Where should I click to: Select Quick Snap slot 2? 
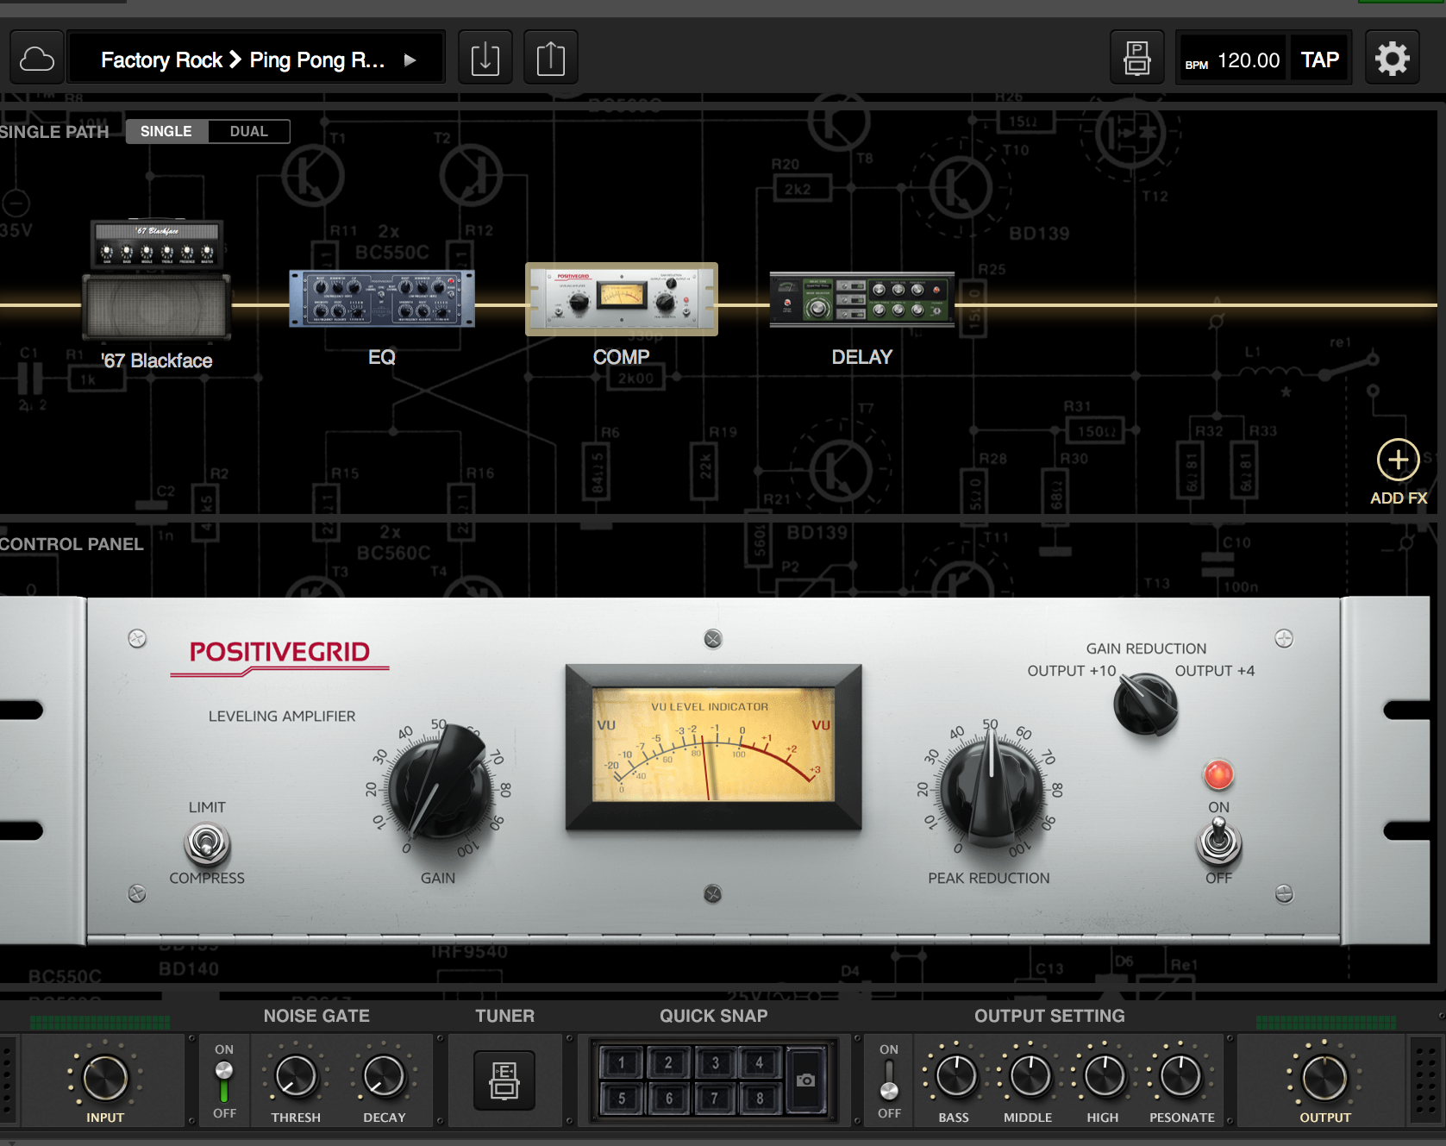[x=667, y=1062]
